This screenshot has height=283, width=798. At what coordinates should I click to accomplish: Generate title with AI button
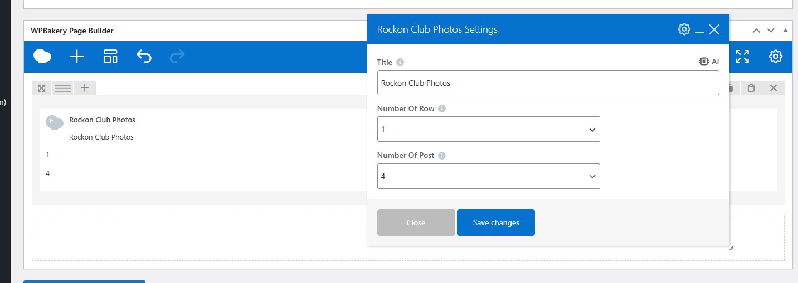(x=709, y=62)
